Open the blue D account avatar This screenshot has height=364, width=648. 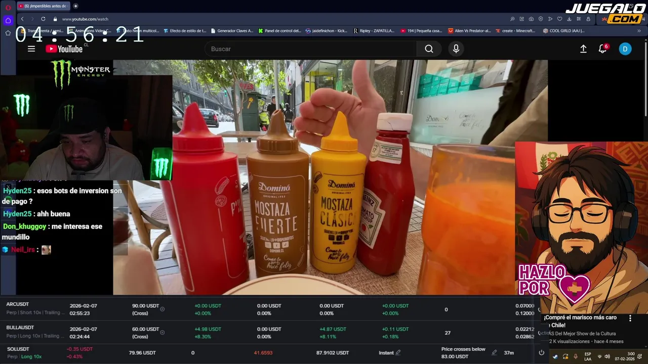625,49
